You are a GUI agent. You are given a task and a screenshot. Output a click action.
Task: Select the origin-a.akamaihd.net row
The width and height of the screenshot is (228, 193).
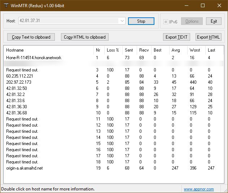[x=24, y=168]
